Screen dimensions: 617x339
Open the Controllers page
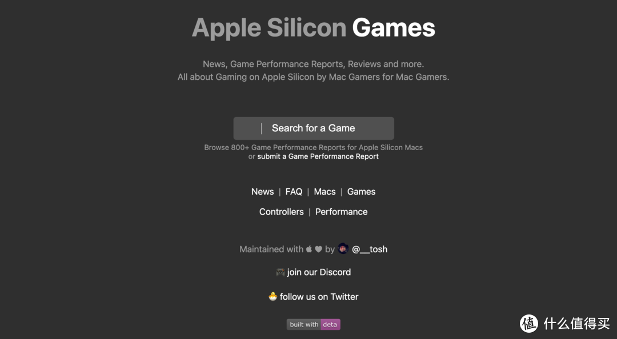click(281, 211)
